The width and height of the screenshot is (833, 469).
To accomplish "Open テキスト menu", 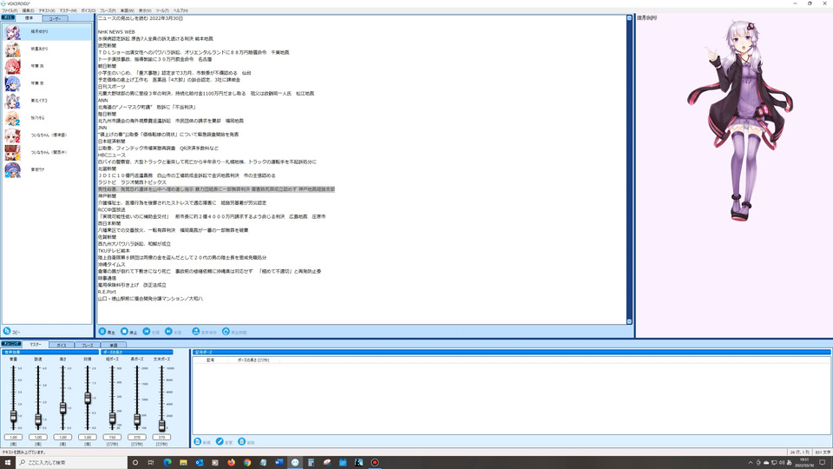I will tap(47, 10).
